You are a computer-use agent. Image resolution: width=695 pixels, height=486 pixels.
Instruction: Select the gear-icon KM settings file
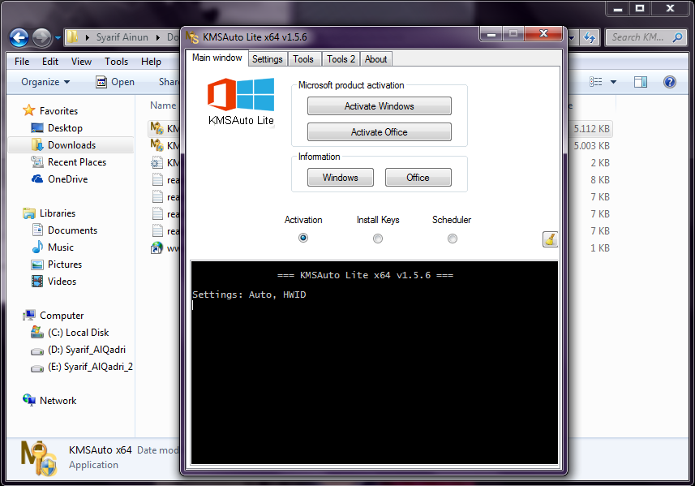pos(157,163)
